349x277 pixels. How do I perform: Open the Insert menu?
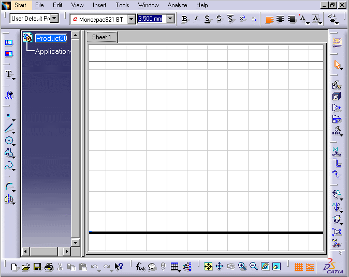pyautogui.click(x=99, y=5)
